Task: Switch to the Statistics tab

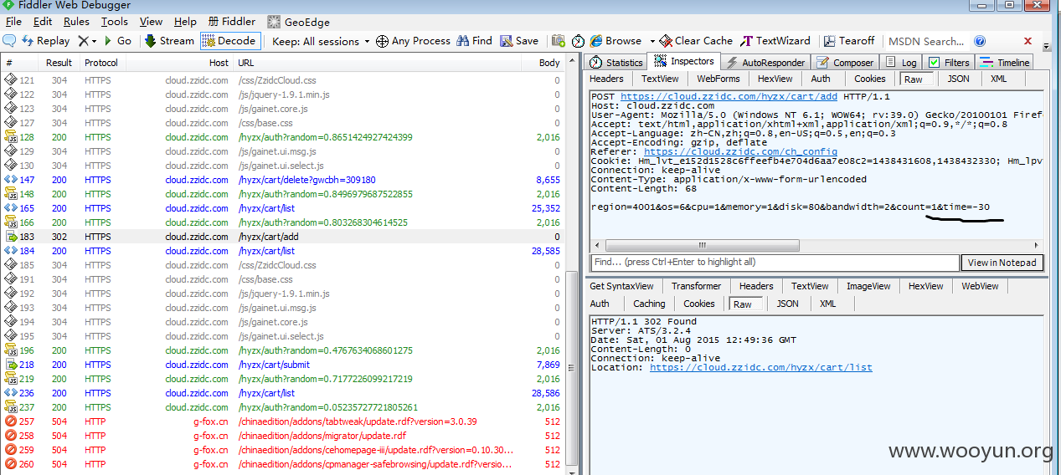Action: pyautogui.click(x=615, y=62)
